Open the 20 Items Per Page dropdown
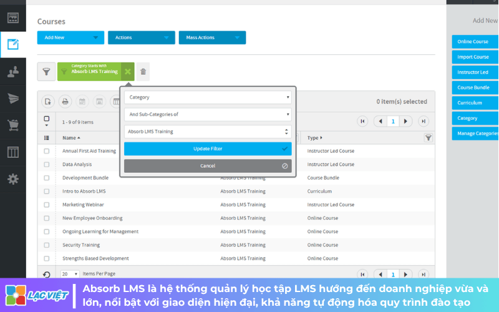 [70, 274]
